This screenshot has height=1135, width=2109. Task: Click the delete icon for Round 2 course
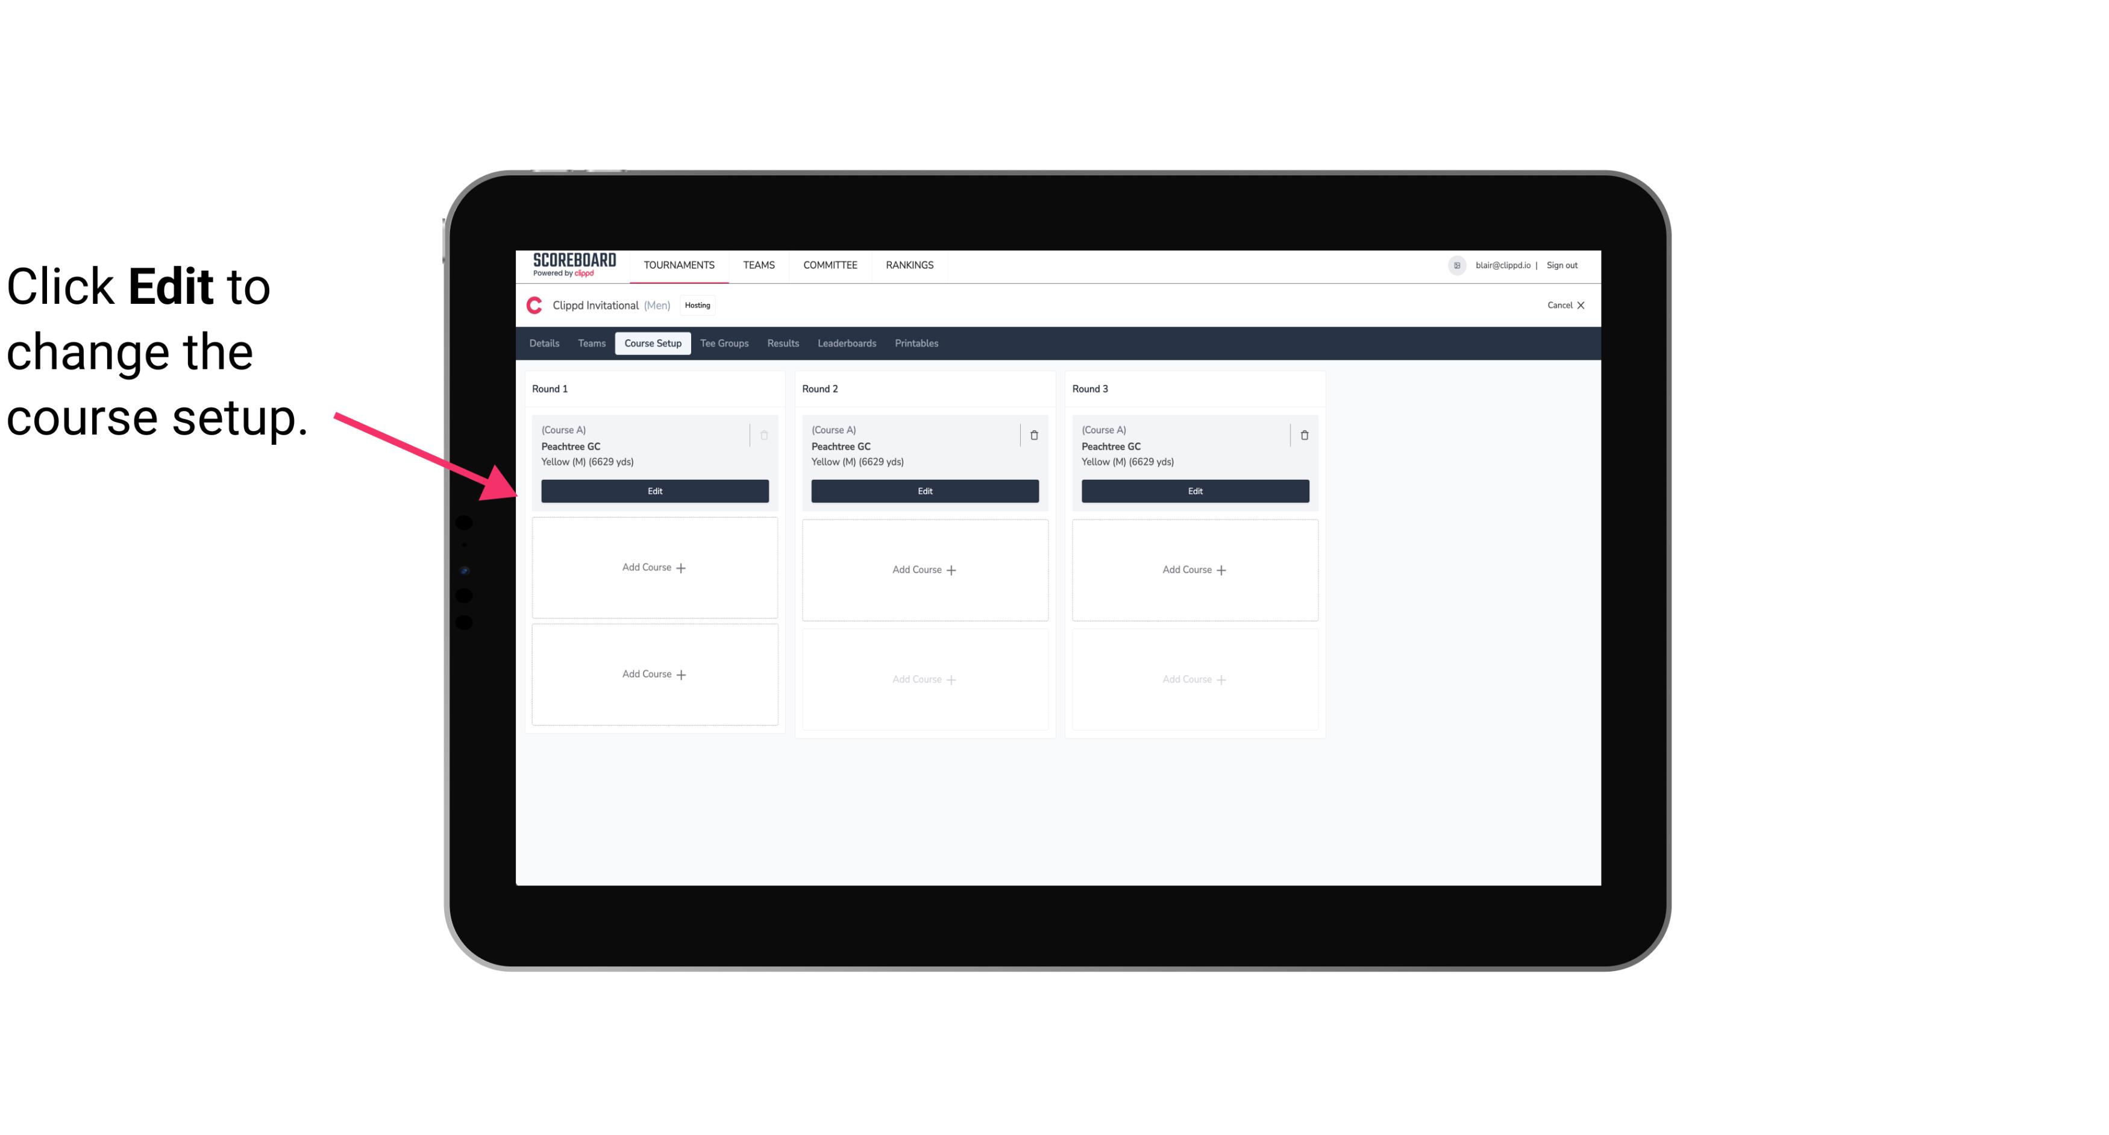point(1033,435)
